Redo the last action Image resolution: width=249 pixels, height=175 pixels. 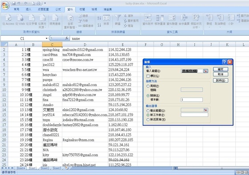(x=26, y=3)
